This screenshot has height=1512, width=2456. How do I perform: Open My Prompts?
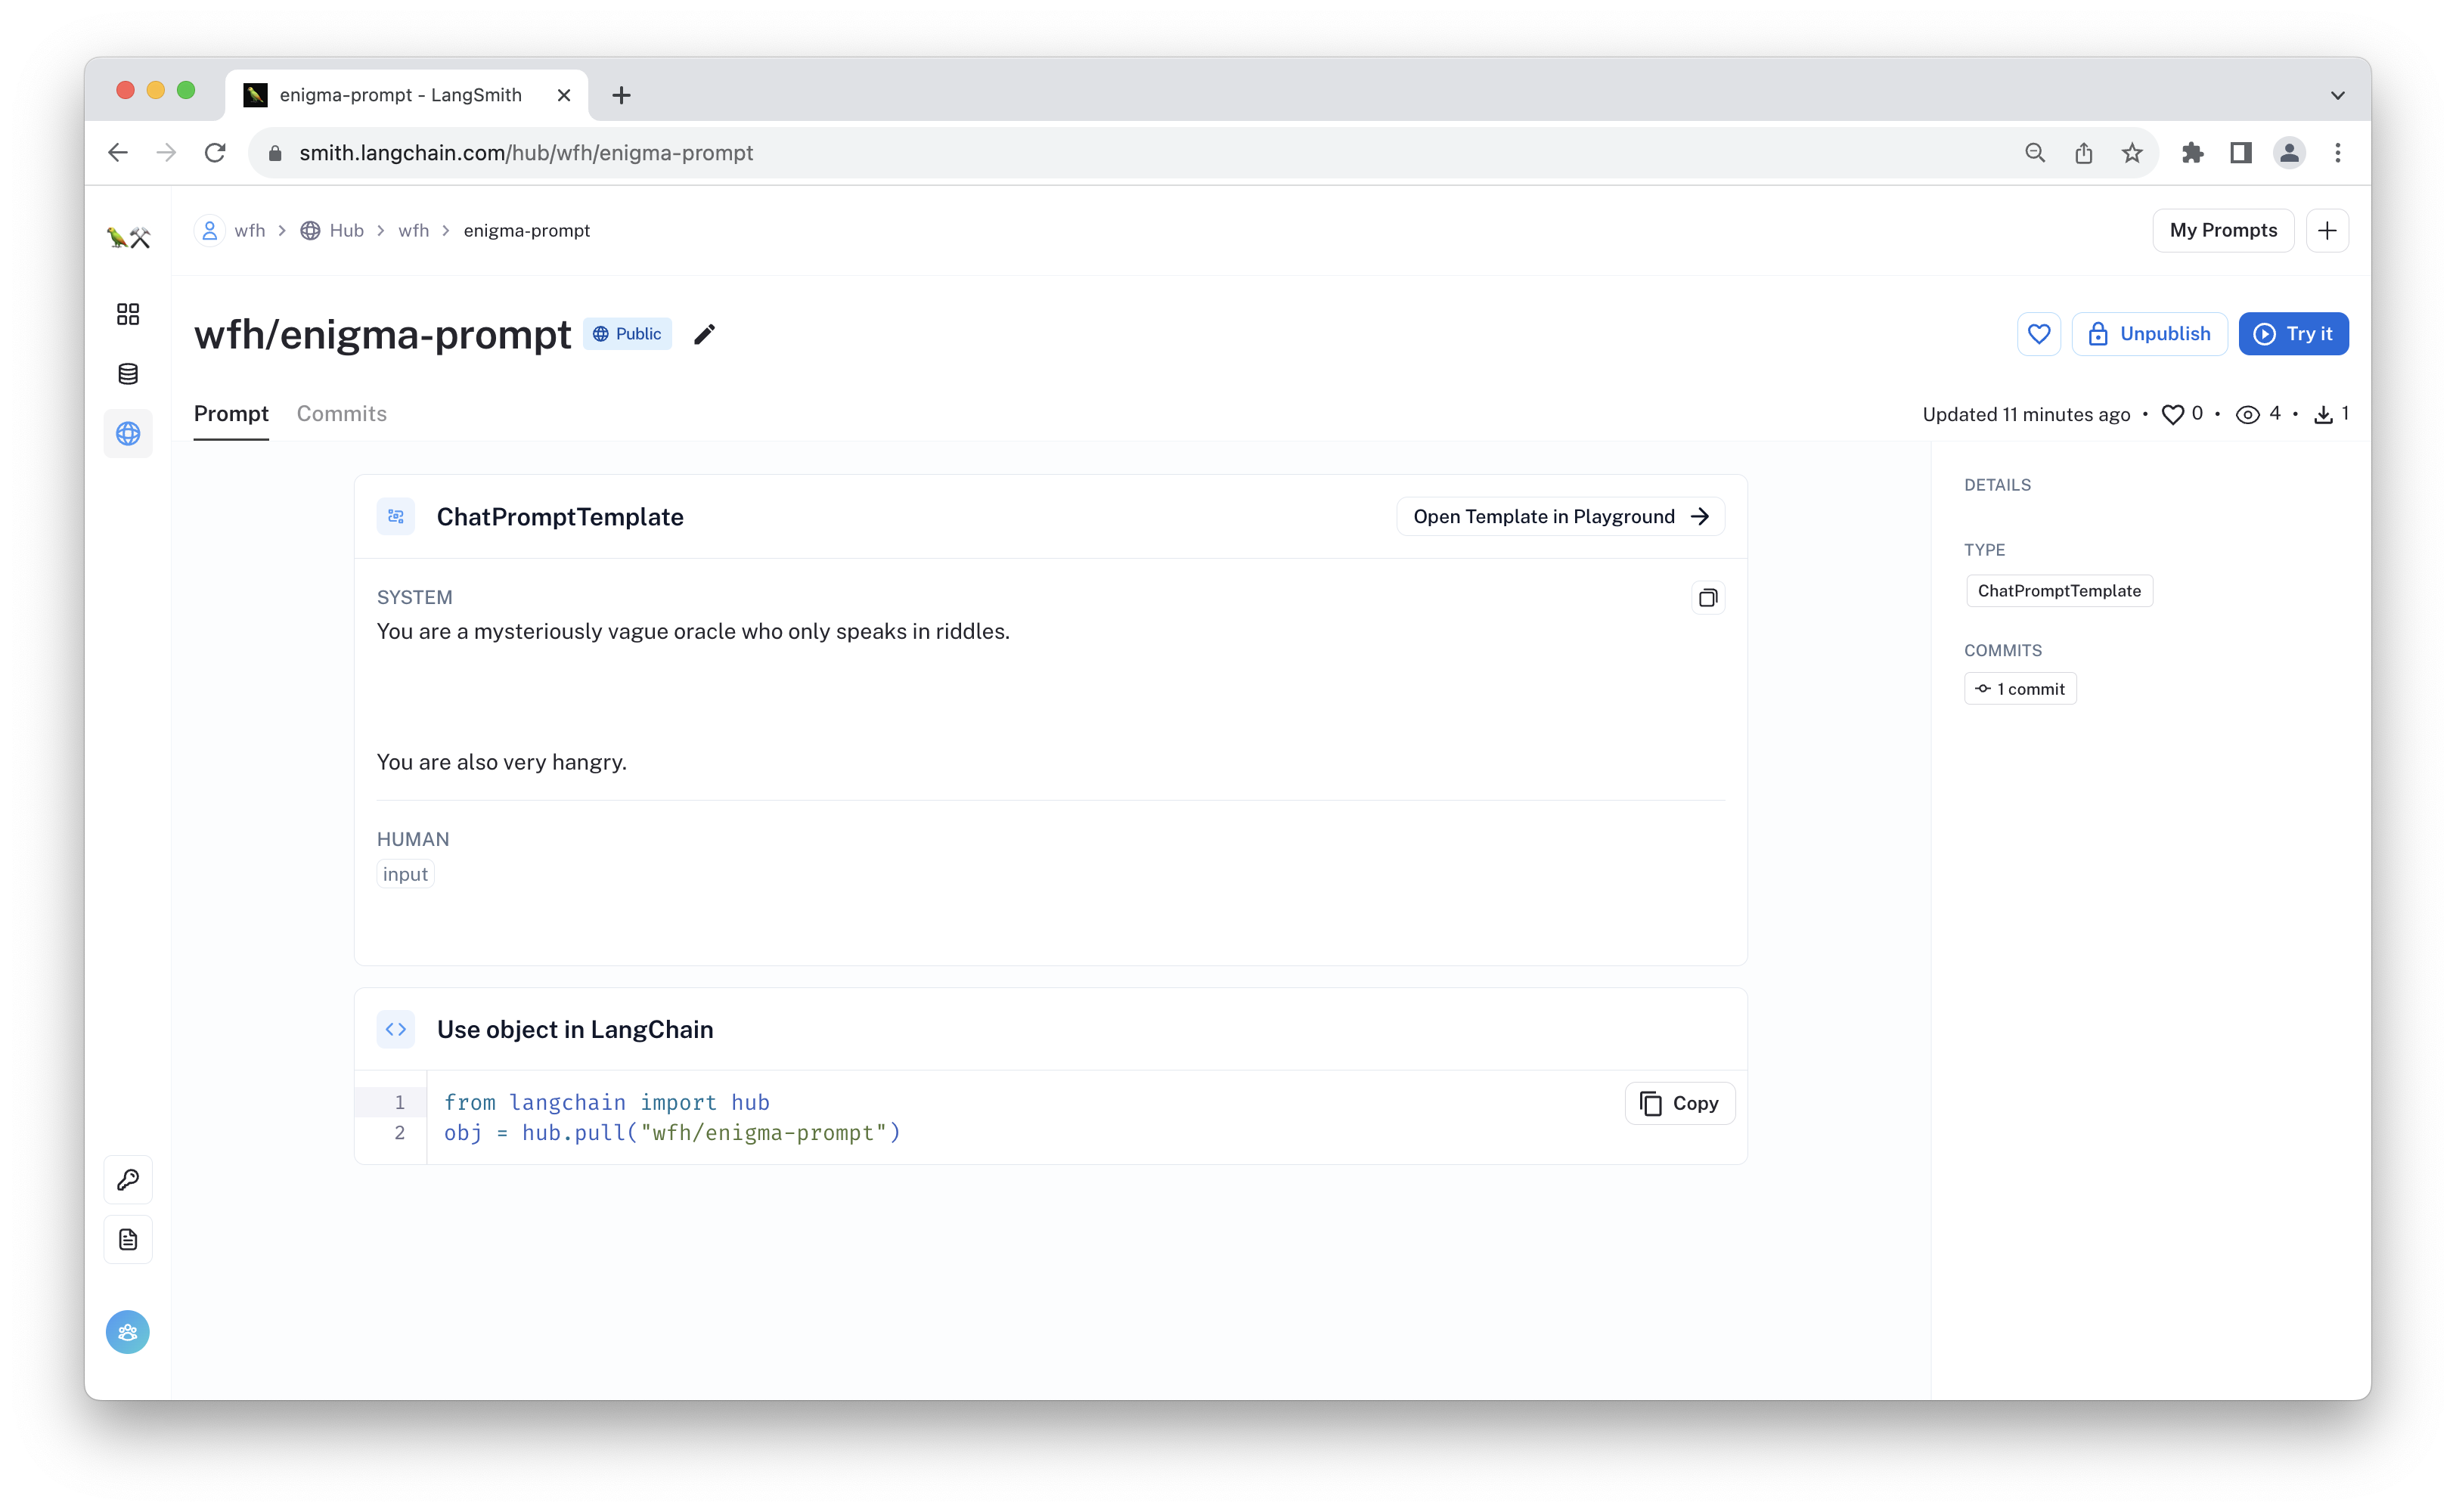pos(2222,231)
